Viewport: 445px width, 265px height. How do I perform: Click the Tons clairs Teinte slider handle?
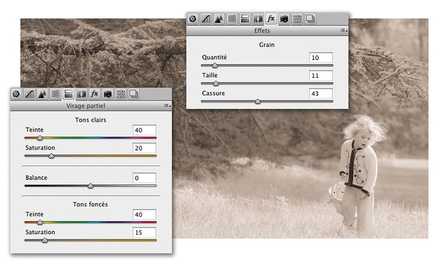pos(40,138)
